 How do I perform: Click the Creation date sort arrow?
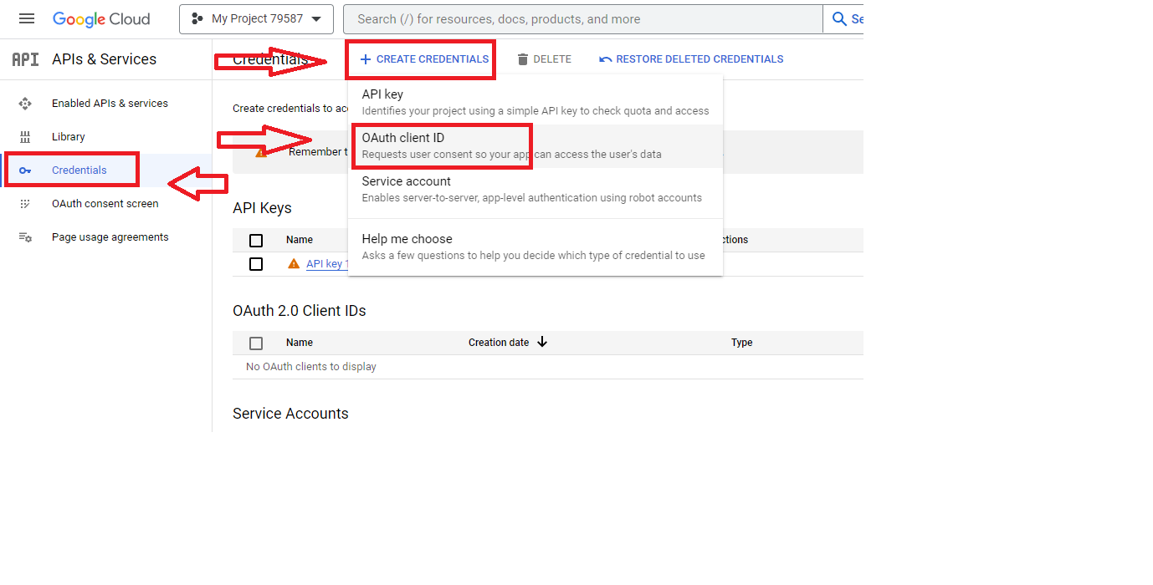point(542,342)
